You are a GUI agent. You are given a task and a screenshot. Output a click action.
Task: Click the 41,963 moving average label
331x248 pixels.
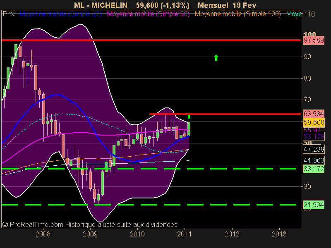(314, 160)
